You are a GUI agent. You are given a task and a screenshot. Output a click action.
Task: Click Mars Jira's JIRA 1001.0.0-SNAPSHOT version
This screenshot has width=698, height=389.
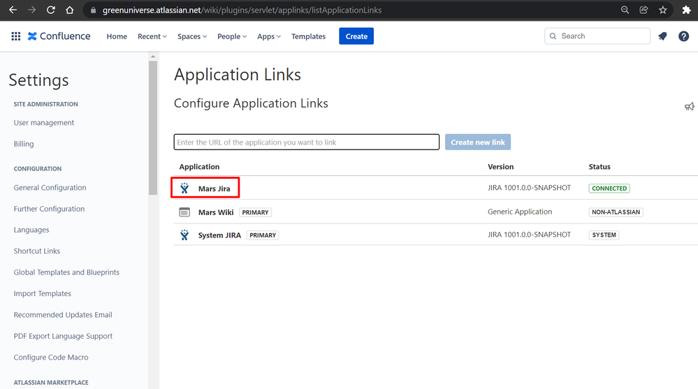click(x=529, y=188)
